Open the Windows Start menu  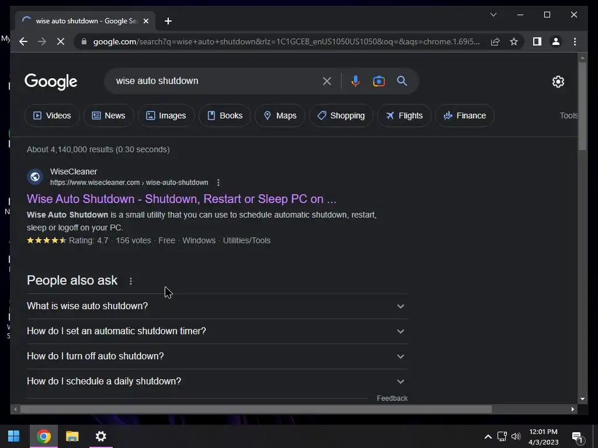tap(14, 436)
